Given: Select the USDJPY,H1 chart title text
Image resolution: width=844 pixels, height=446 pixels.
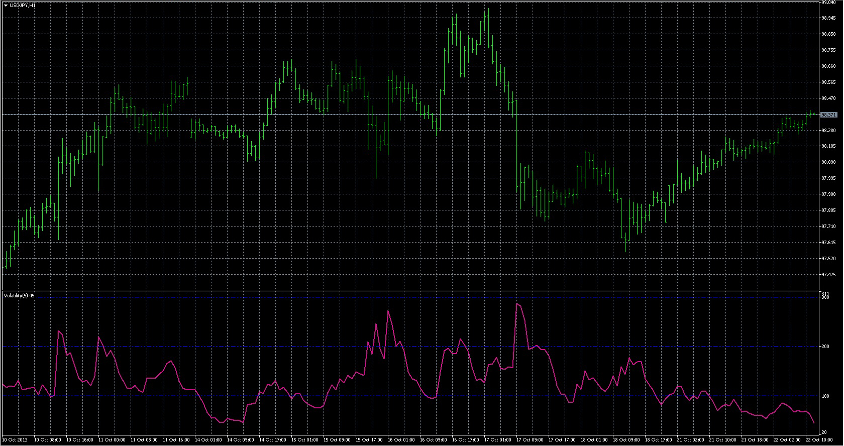Looking at the screenshot, I should click(x=22, y=5).
